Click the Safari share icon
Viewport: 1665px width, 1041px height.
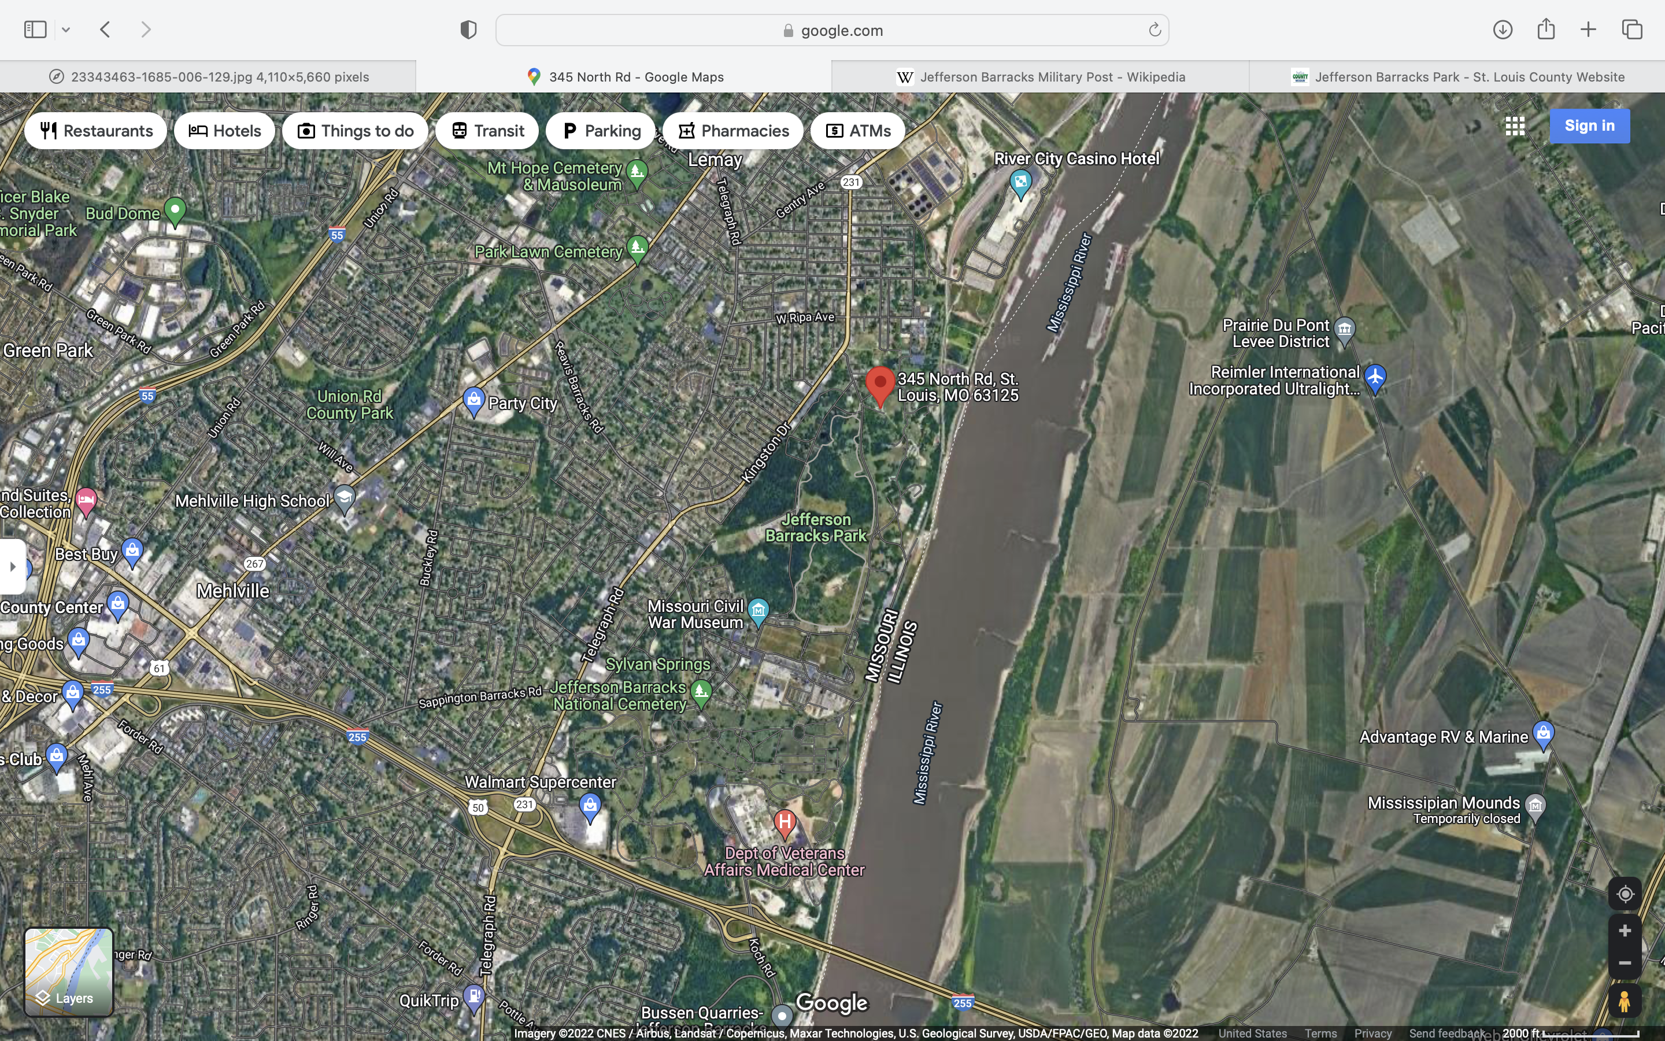(x=1546, y=29)
